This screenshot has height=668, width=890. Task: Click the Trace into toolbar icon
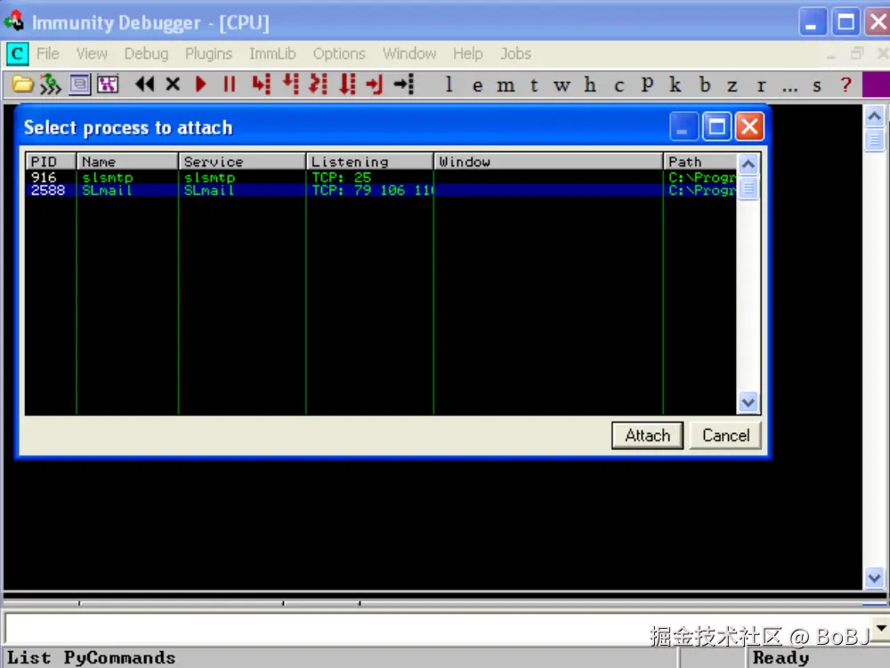click(x=319, y=85)
